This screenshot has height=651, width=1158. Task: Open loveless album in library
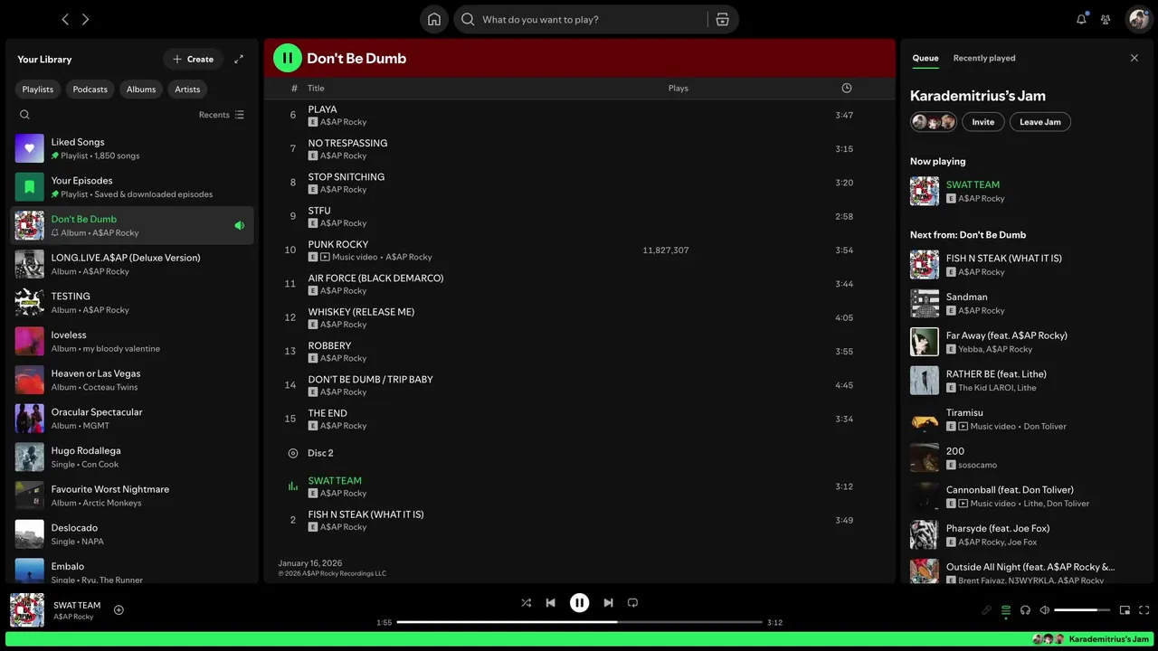click(x=132, y=341)
